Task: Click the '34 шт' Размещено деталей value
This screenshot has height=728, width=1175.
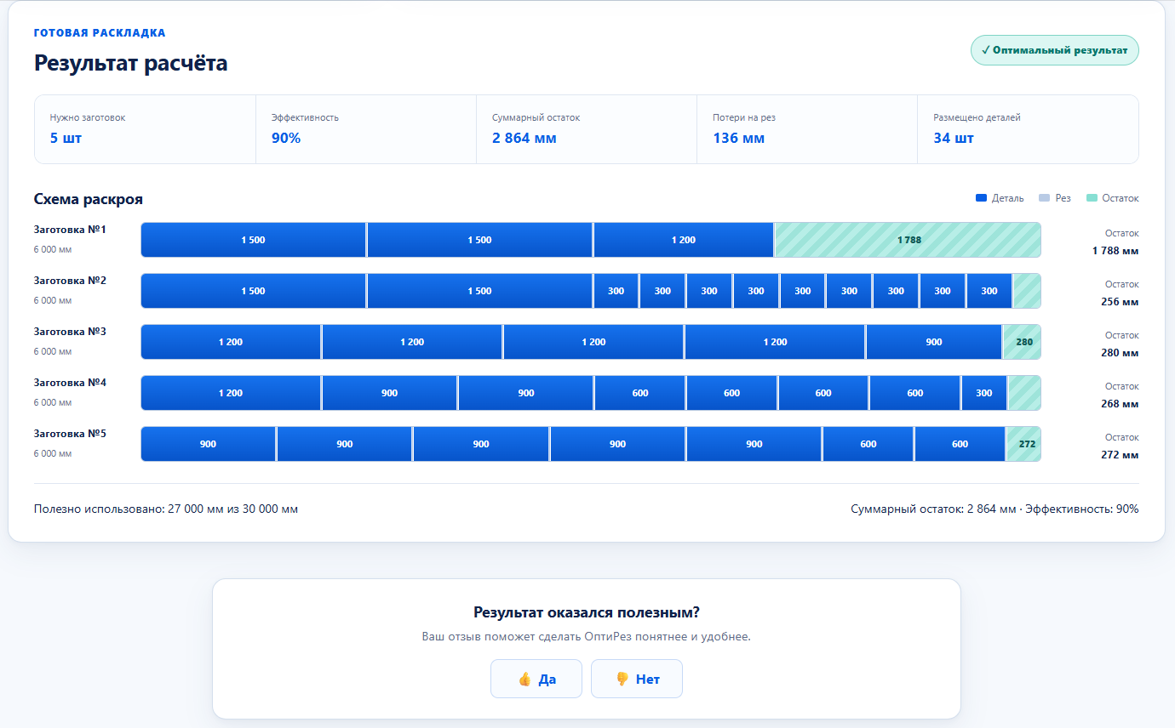Action: (954, 138)
